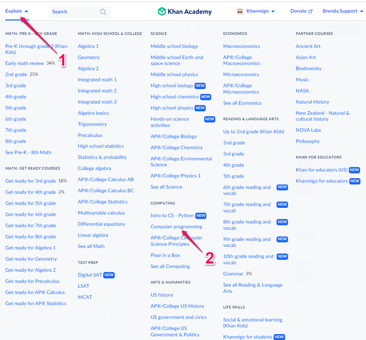Open Khan for educators (US)
Viewport: 366px width, 340px height.
point(322,170)
